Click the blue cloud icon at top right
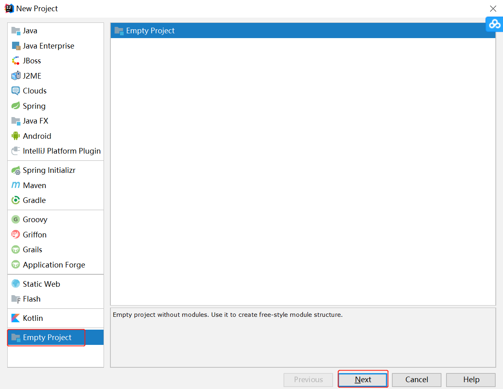Image resolution: width=503 pixels, height=389 pixels. click(x=495, y=24)
